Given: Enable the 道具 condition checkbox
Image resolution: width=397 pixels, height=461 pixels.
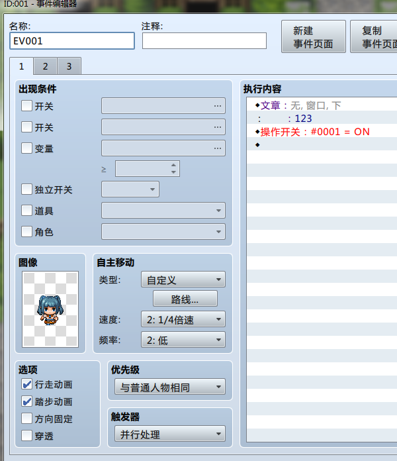Looking at the screenshot, I should click(26, 211).
